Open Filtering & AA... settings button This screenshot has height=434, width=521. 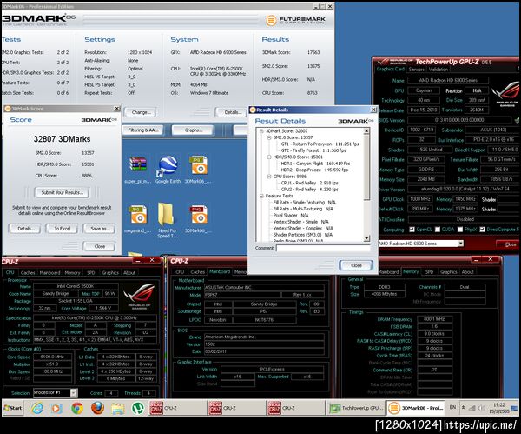click(x=143, y=130)
